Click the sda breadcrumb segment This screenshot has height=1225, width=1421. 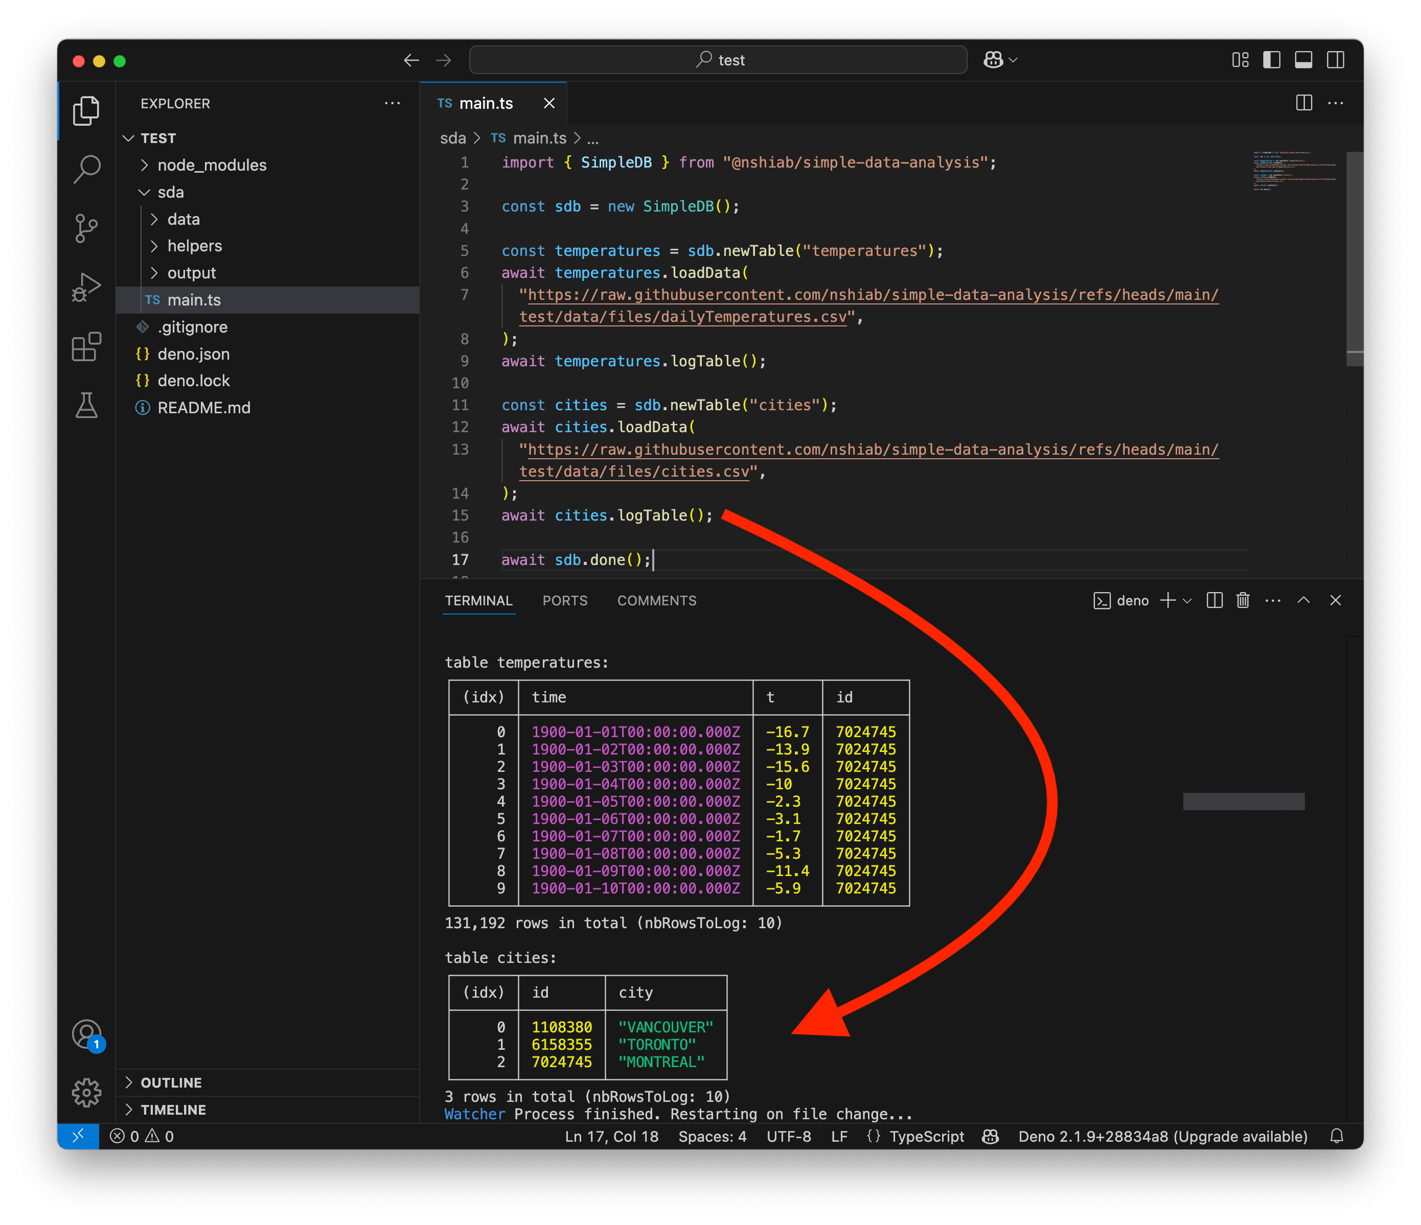click(x=453, y=138)
